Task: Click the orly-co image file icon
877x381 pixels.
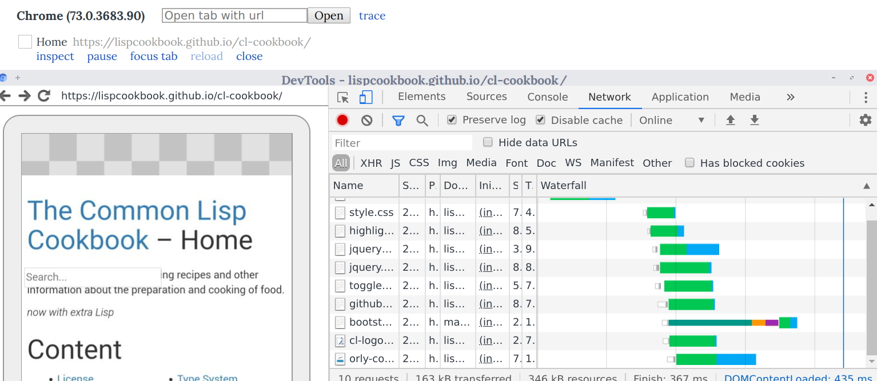Action: [x=340, y=359]
